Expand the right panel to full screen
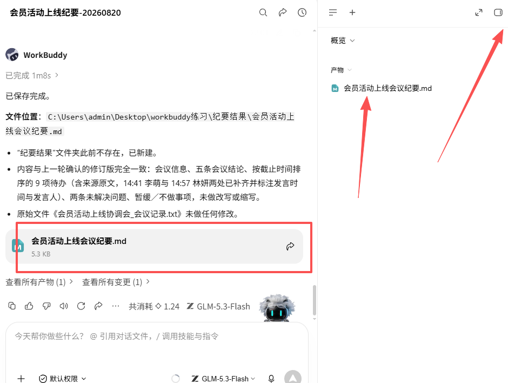508x383 pixels. (478, 12)
